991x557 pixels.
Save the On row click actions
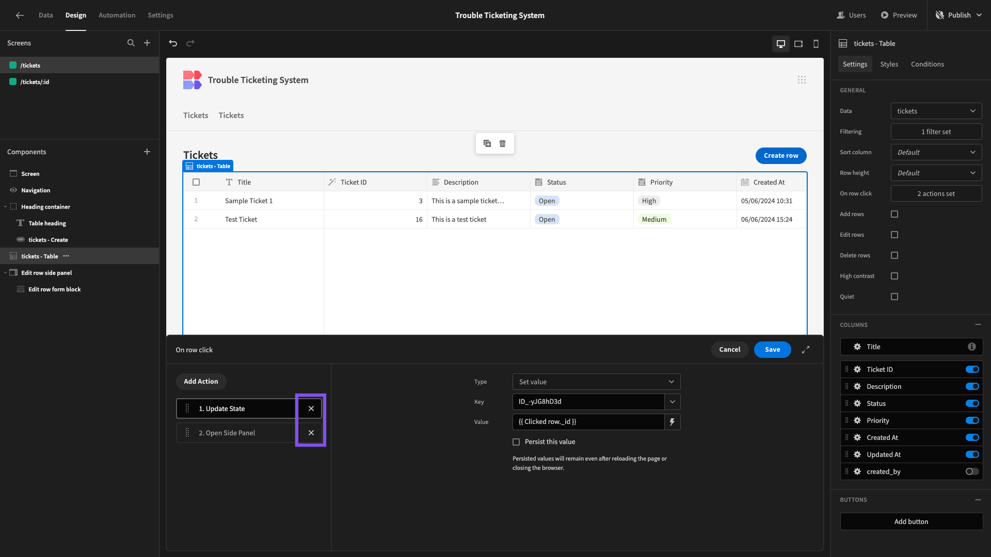tap(772, 350)
